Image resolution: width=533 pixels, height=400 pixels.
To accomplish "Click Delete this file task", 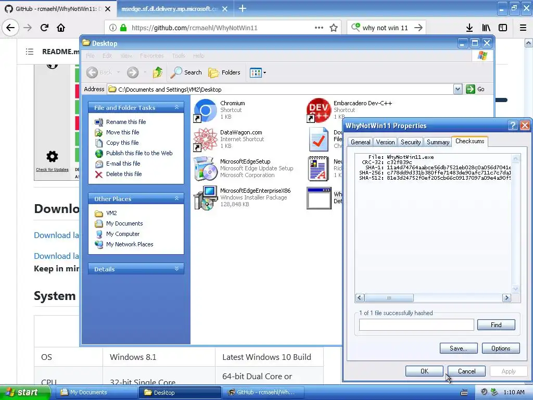I will (x=124, y=174).
